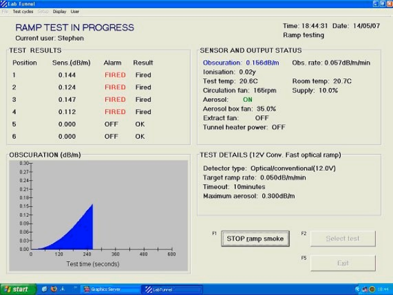Open the Display menu

tap(59, 11)
